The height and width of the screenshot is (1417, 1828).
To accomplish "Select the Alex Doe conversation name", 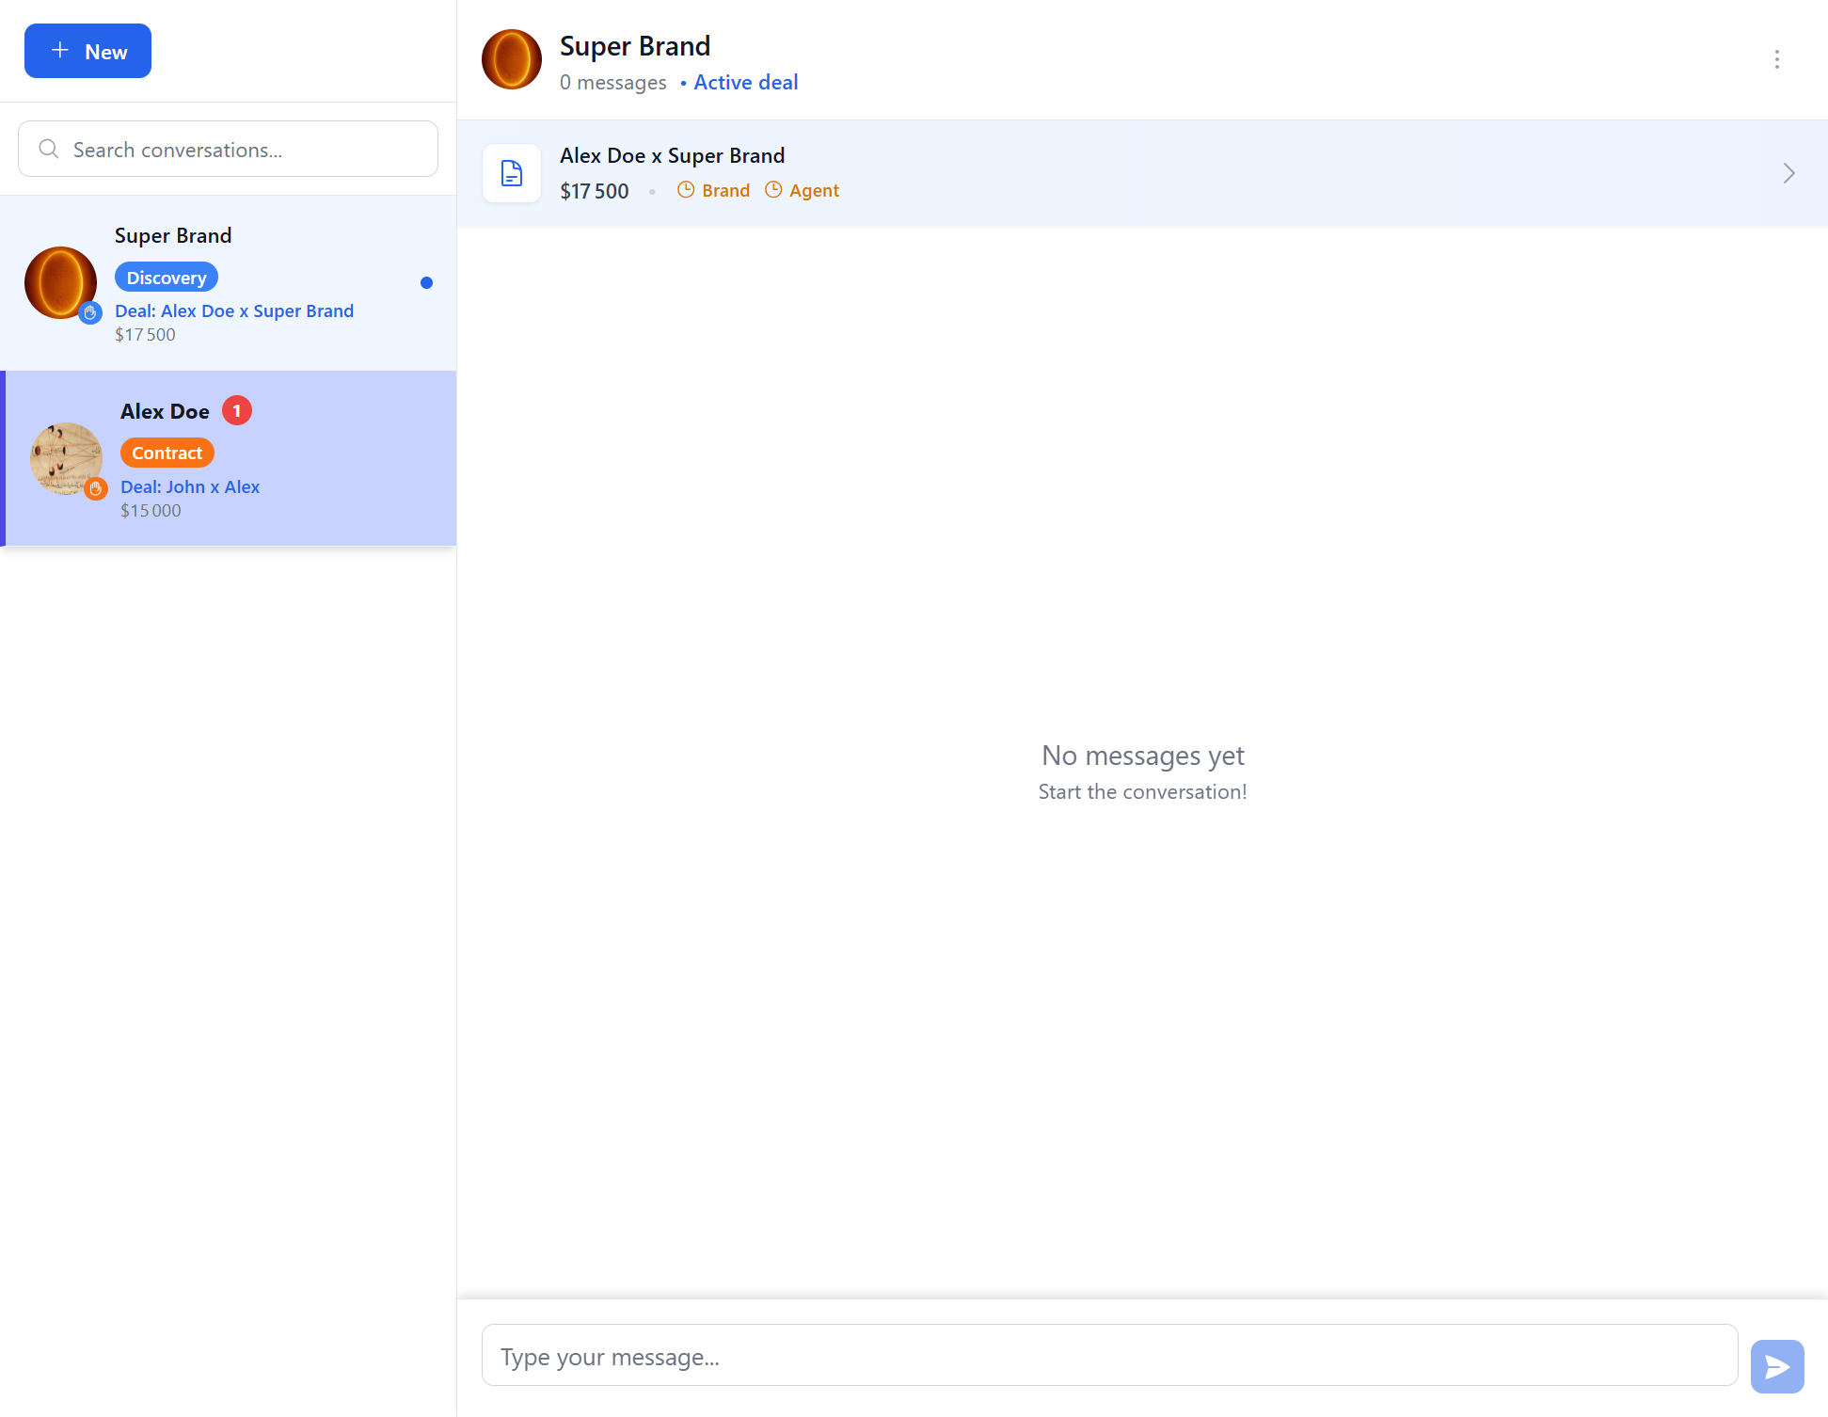I will pos(165,411).
